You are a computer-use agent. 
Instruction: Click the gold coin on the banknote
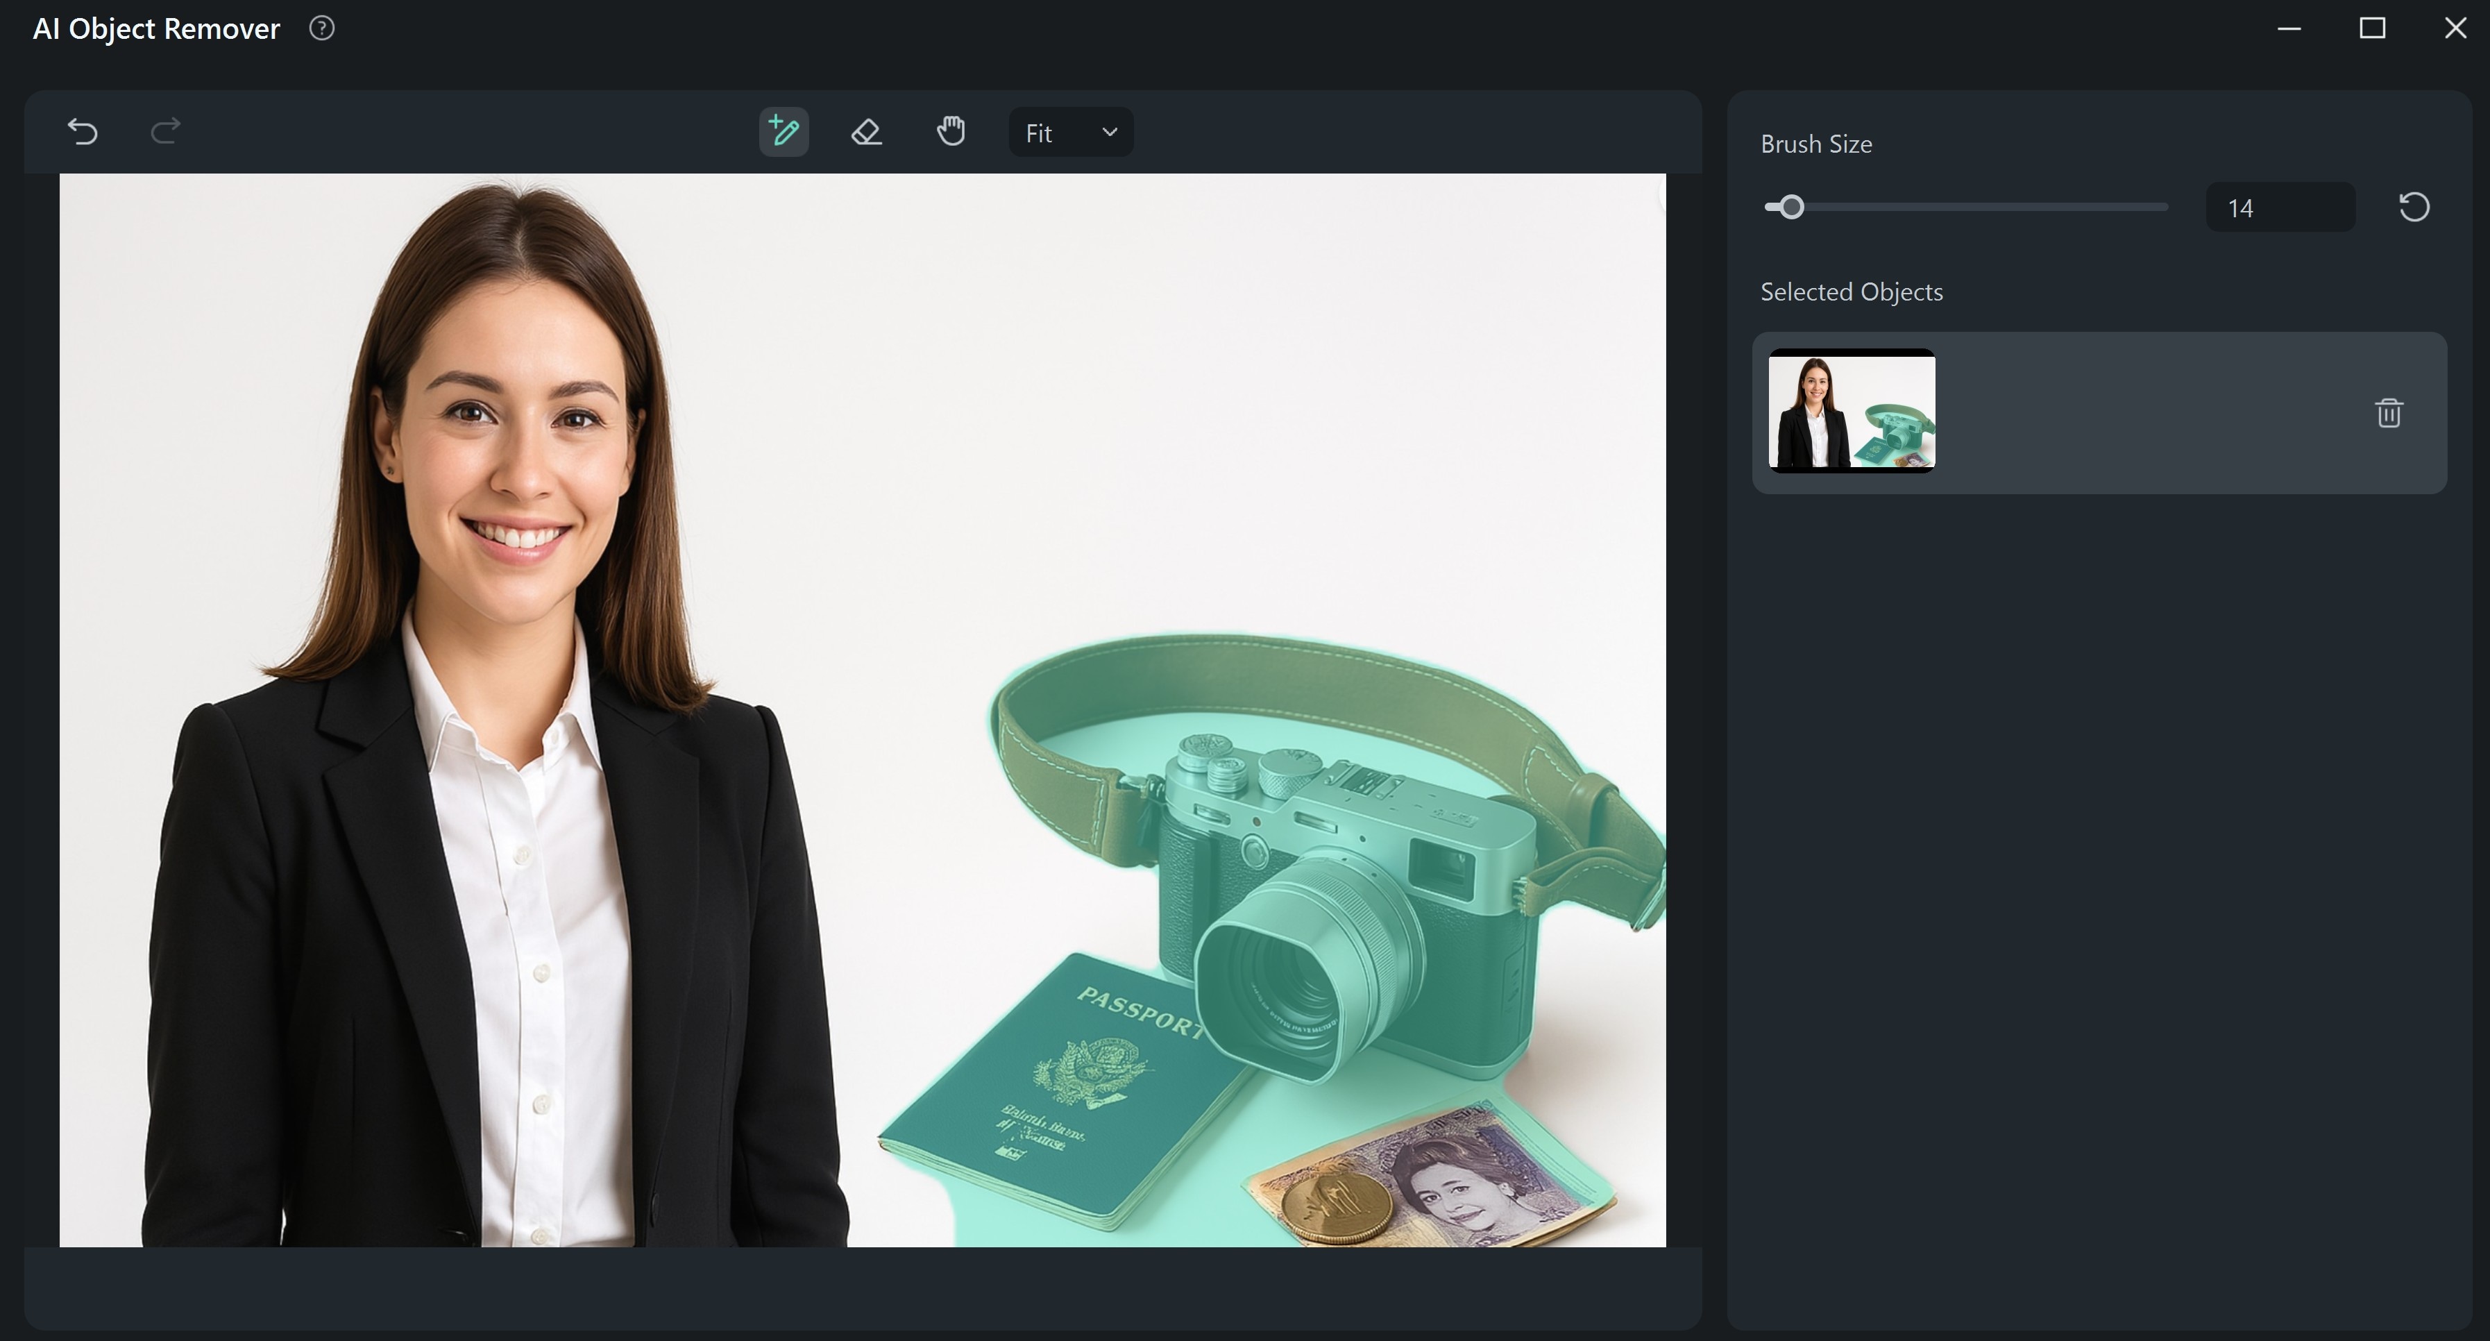(x=1337, y=1208)
